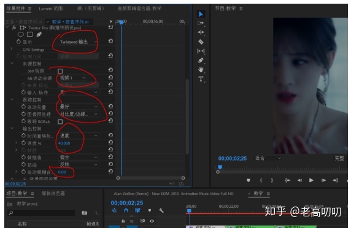Select the Razor tool
This screenshot has height=228, width=351.
pyautogui.click(x=201, y=42)
